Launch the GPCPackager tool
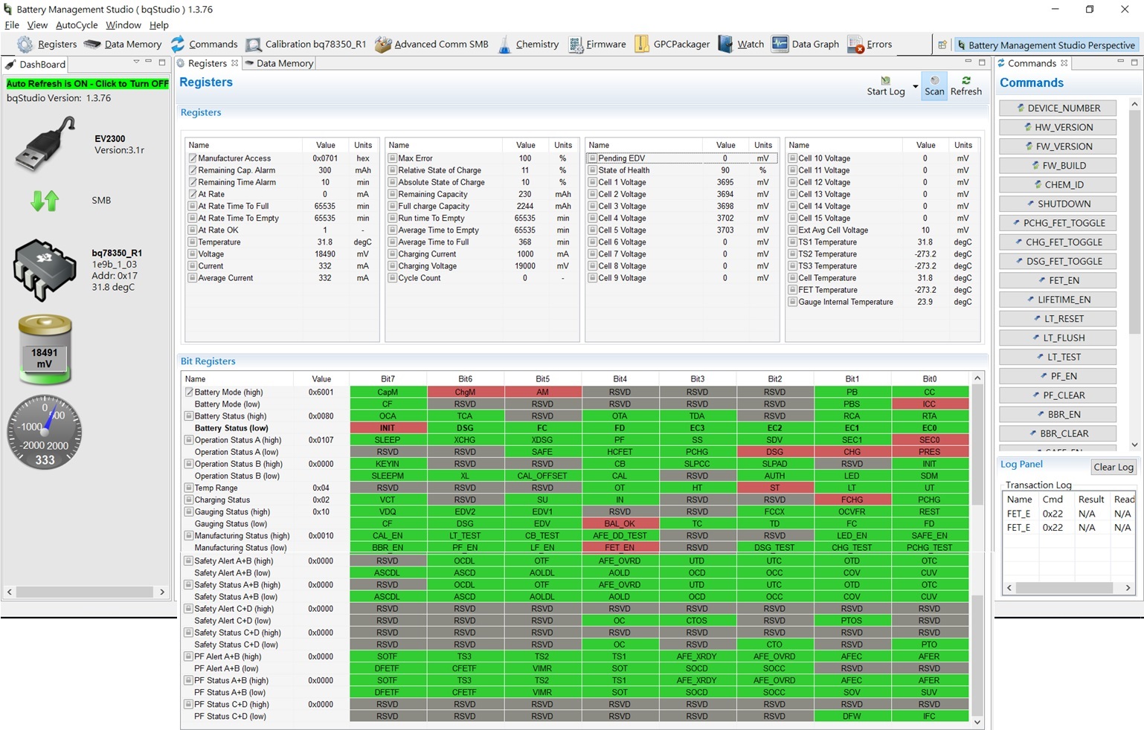 click(672, 45)
